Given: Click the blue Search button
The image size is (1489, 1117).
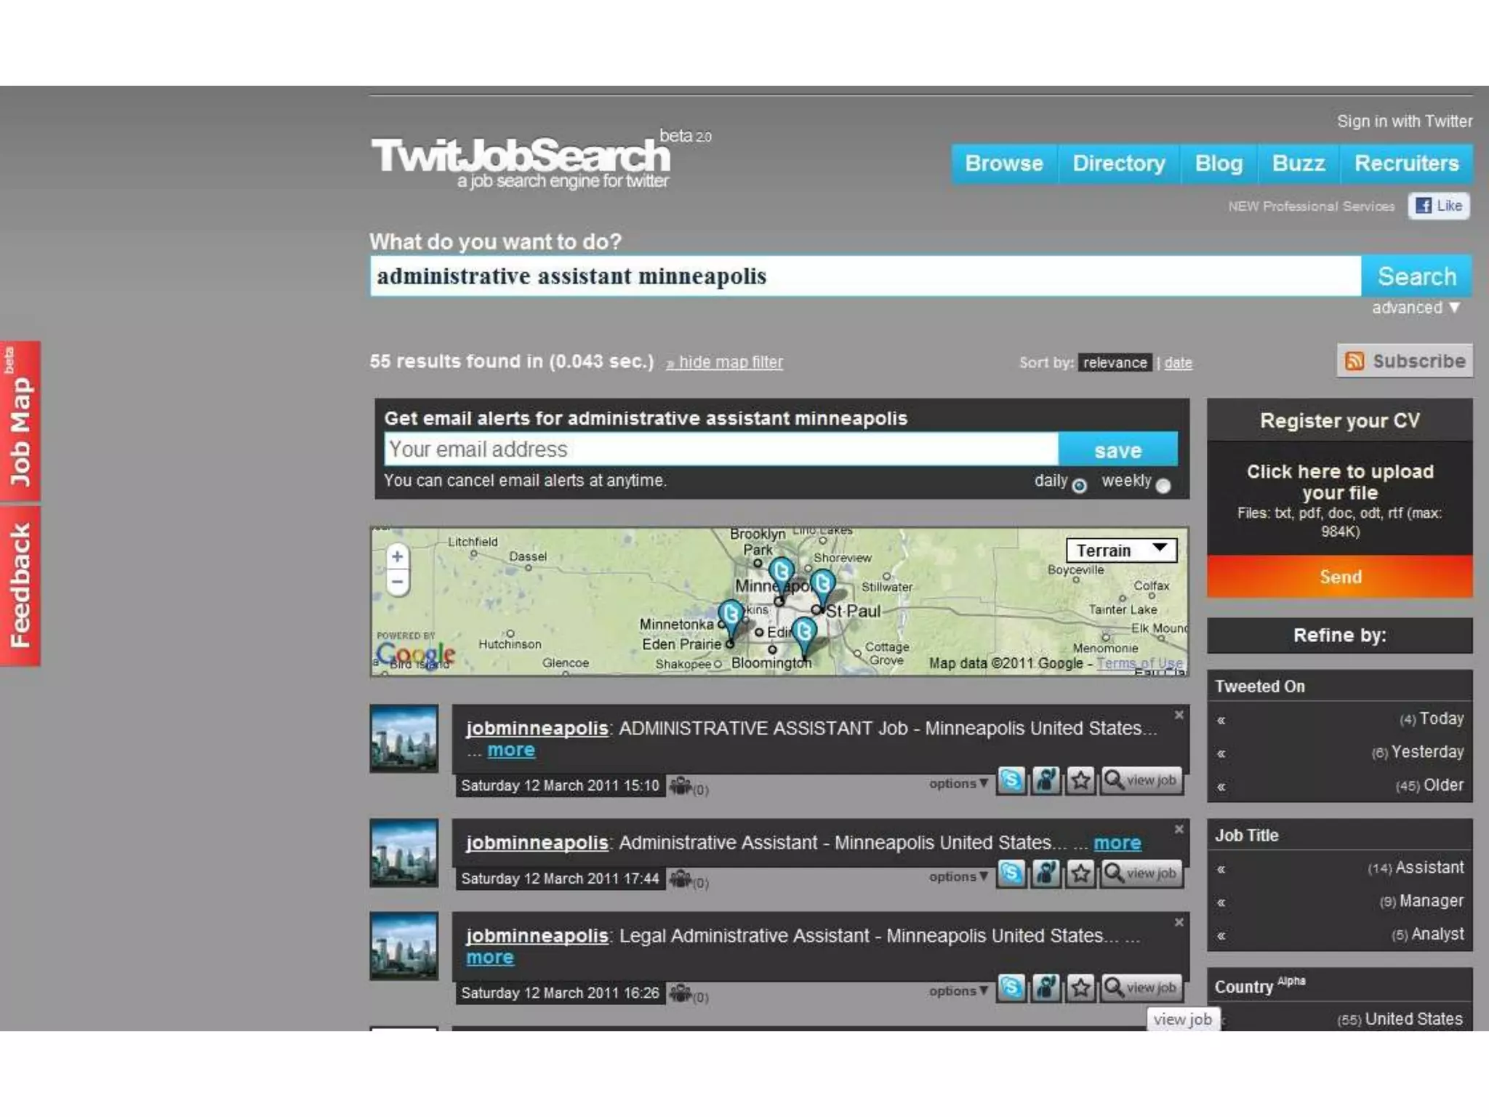Looking at the screenshot, I should [x=1416, y=276].
